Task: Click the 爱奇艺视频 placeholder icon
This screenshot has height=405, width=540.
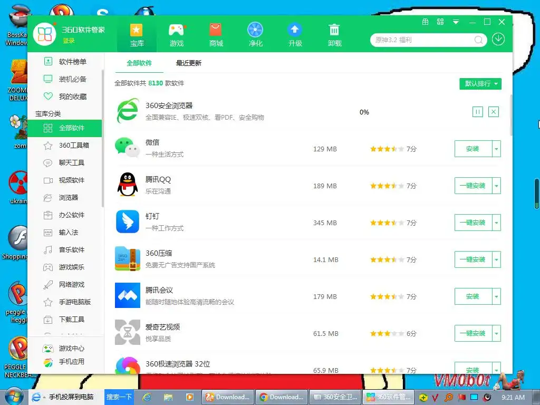Action: pyautogui.click(x=128, y=332)
